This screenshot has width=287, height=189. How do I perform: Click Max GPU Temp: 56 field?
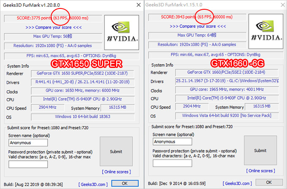(x=53, y=36)
